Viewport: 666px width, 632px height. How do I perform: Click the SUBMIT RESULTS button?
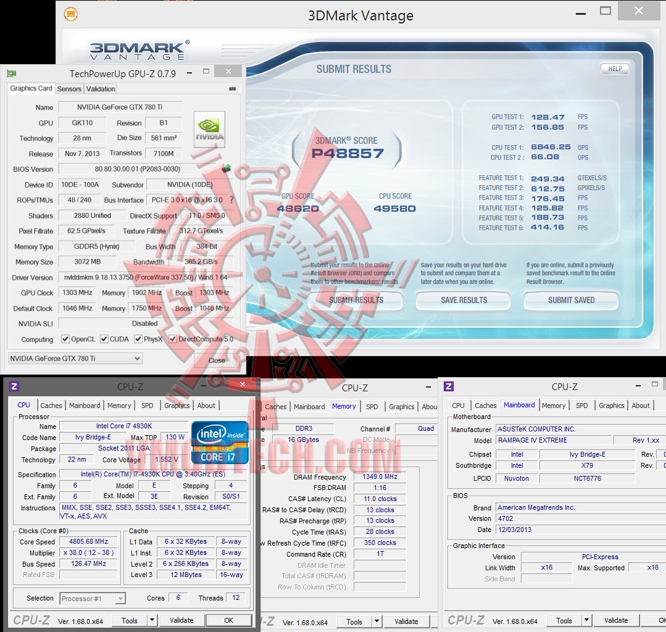click(356, 301)
